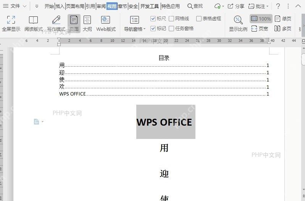The width and height of the screenshot is (305, 201).
Task: Follow the 用 table of contents entry
Action: pos(164,65)
